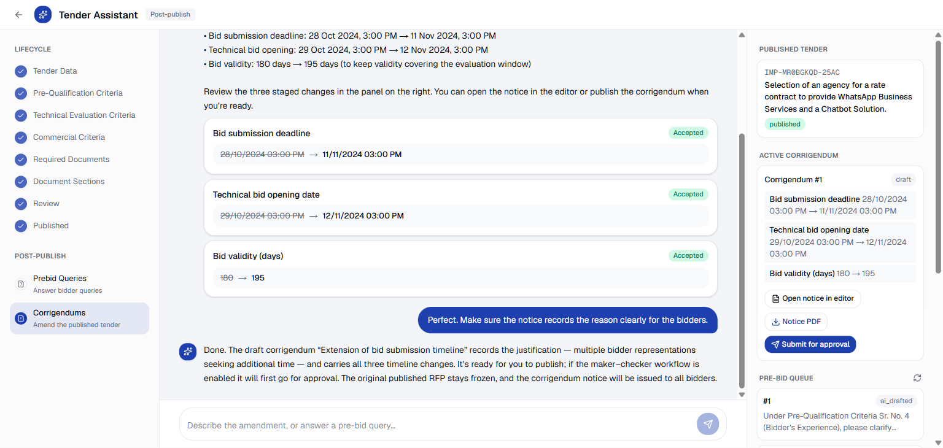
Task: Open notice in editor
Action: coord(812,298)
